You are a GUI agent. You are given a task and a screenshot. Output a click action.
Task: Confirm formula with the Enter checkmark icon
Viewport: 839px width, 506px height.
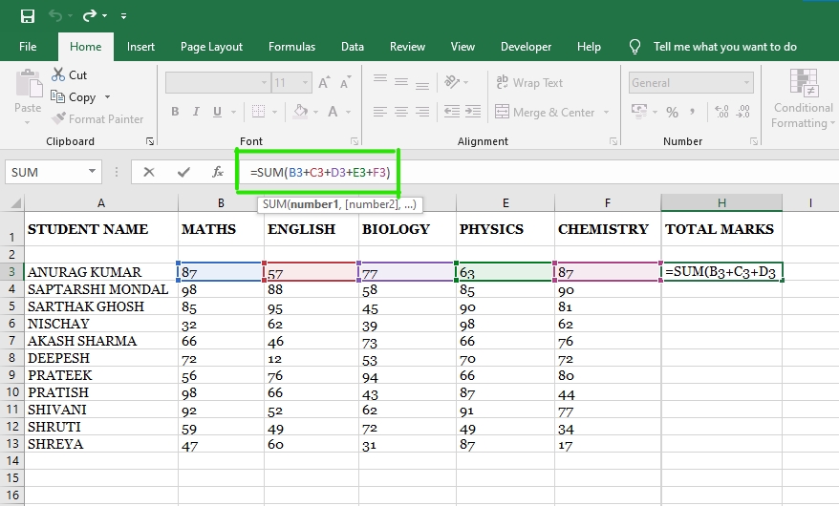point(183,173)
